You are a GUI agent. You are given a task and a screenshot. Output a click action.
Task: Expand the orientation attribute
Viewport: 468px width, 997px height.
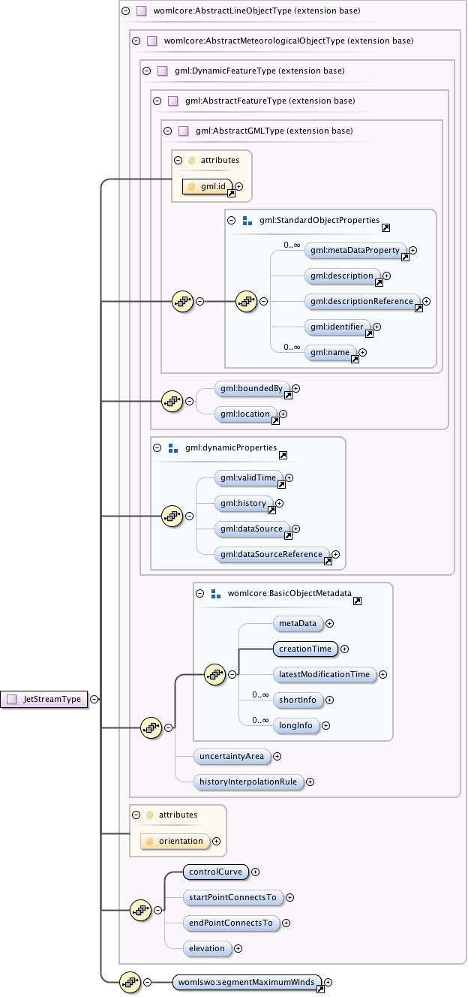click(217, 842)
